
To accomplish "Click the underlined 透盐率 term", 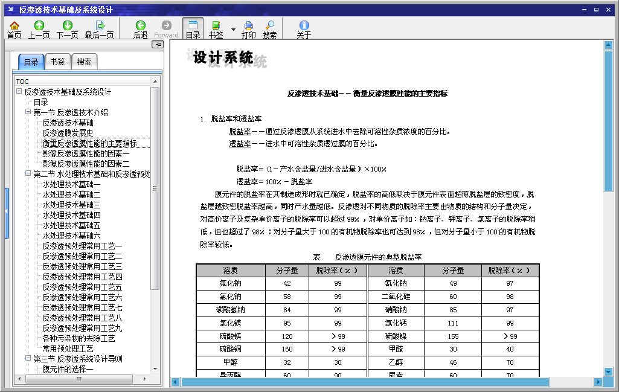I will pyautogui.click(x=240, y=144).
